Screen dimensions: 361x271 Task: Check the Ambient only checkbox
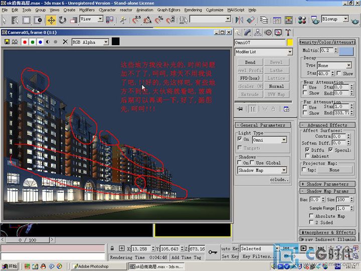tap(307, 156)
